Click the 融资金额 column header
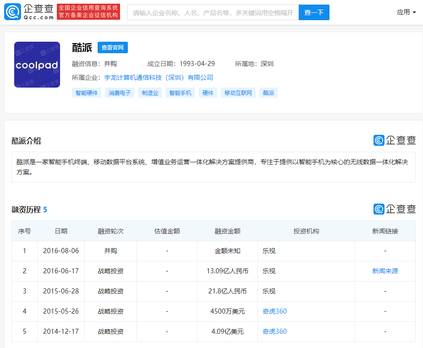The width and height of the screenshot is (423, 348). (x=227, y=231)
